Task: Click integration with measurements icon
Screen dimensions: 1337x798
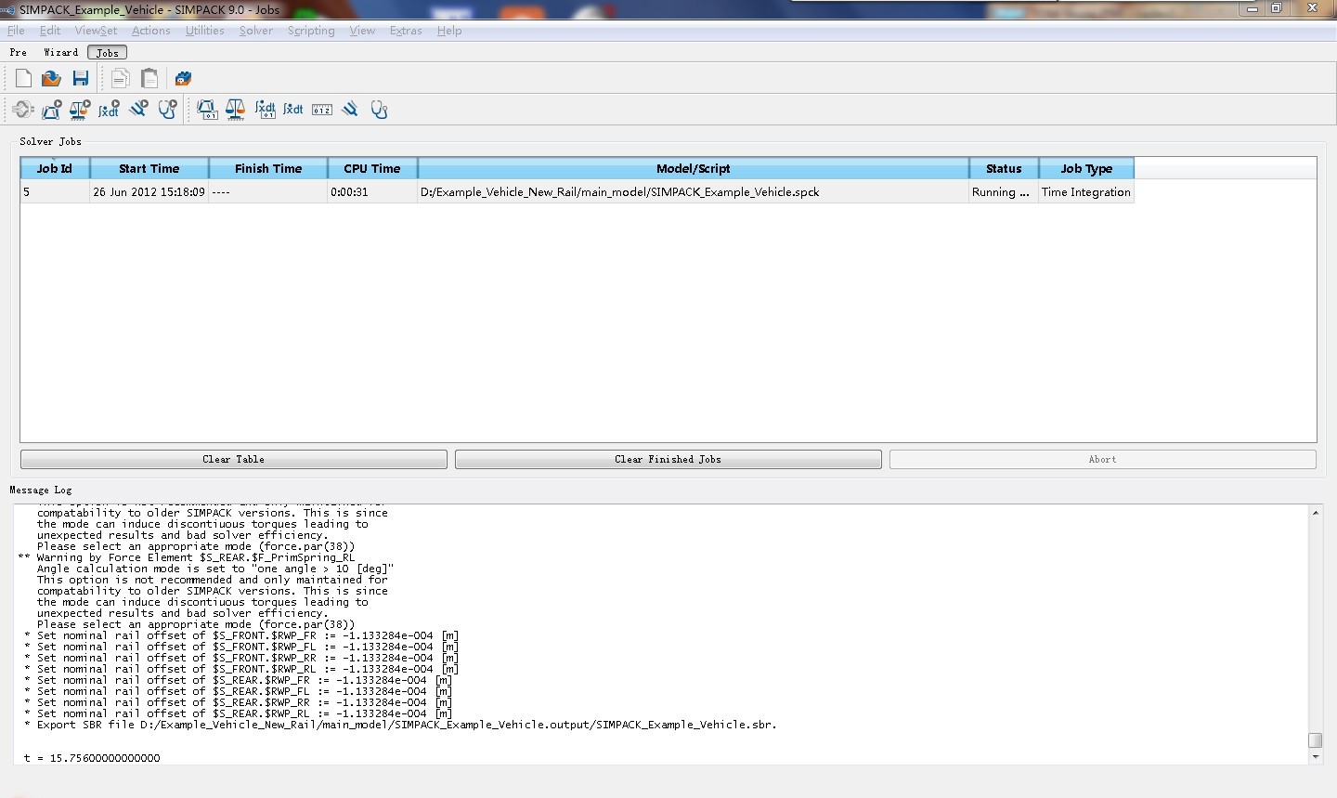Action: pos(265,110)
